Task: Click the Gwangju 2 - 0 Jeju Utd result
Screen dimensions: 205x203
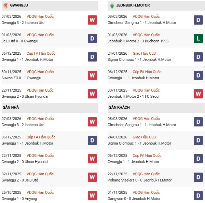Action: point(20,180)
